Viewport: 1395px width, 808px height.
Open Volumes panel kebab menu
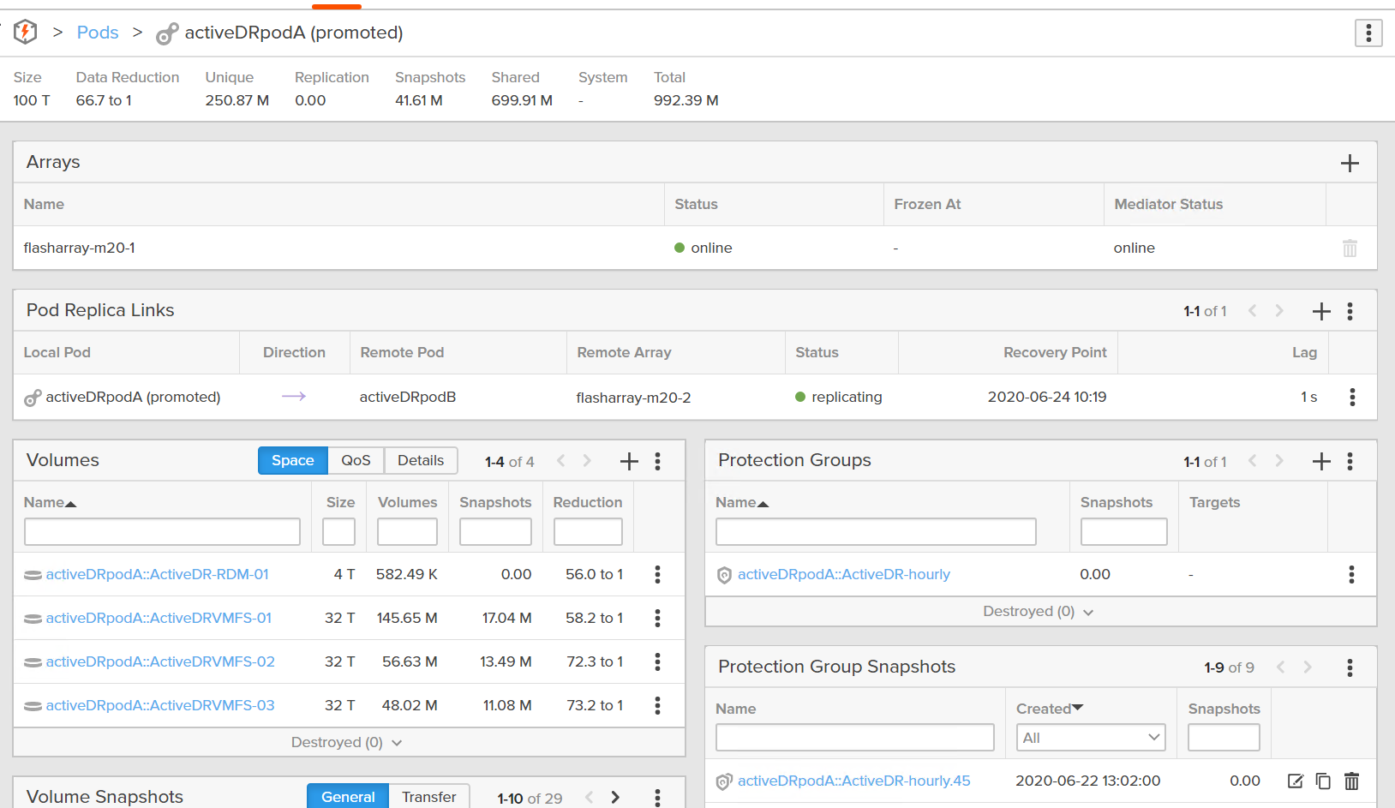click(x=657, y=461)
